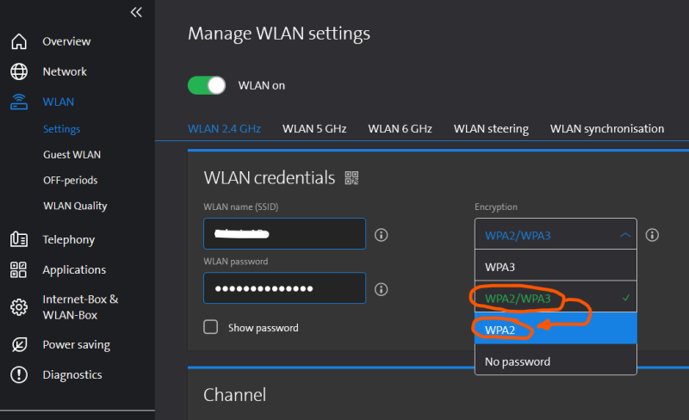Show the WLAN credentials QR code icon
This screenshot has width=689, height=420.
point(351,178)
